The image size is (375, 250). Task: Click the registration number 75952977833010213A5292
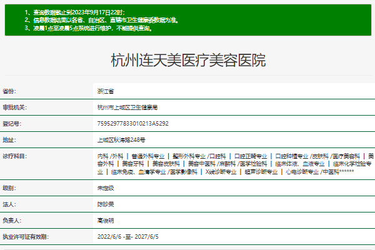[x=132, y=123]
